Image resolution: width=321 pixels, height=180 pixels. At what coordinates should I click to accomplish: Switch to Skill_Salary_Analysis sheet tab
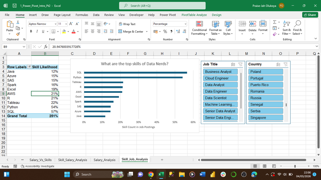(72, 160)
